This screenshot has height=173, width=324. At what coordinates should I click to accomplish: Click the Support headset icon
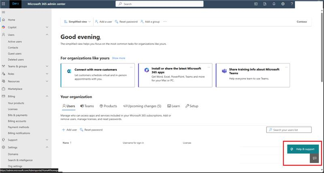(4, 140)
